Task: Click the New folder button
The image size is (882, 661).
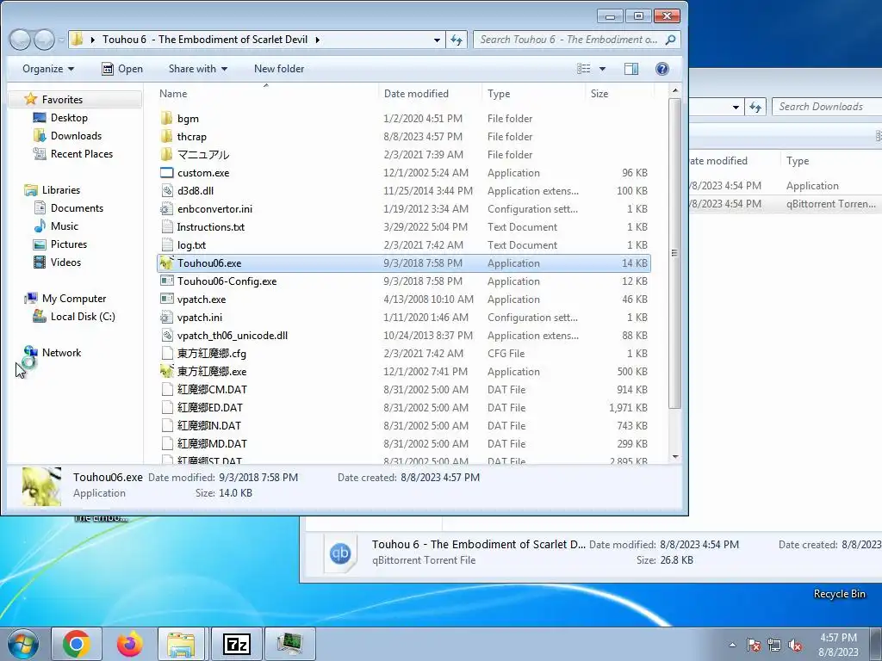Action: (279, 69)
